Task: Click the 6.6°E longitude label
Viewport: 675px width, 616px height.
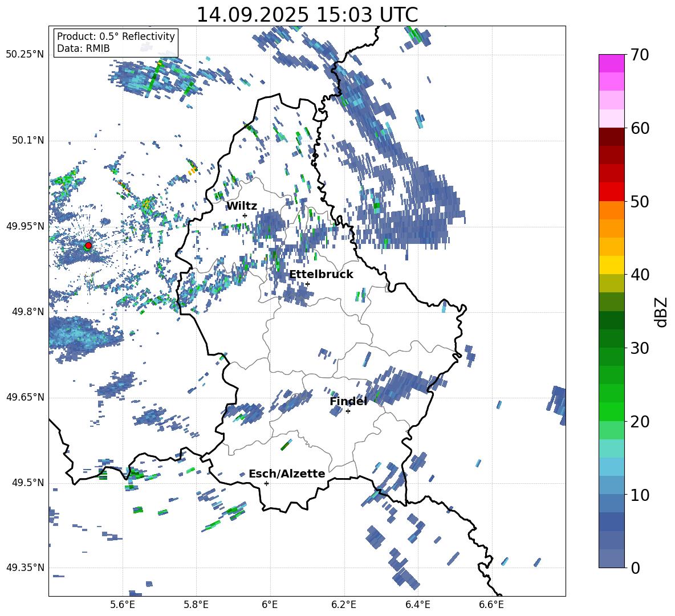Action: coord(491,605)
